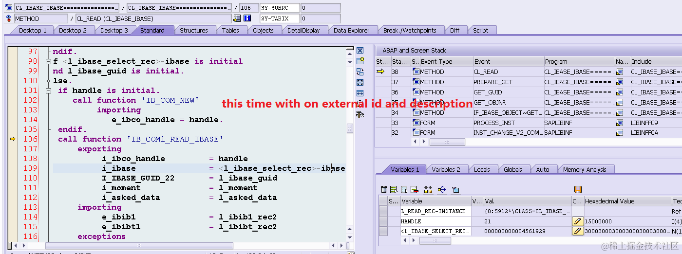
Task: Click the sort arrows icon in Variables toolbar
Action: (428, 189)
